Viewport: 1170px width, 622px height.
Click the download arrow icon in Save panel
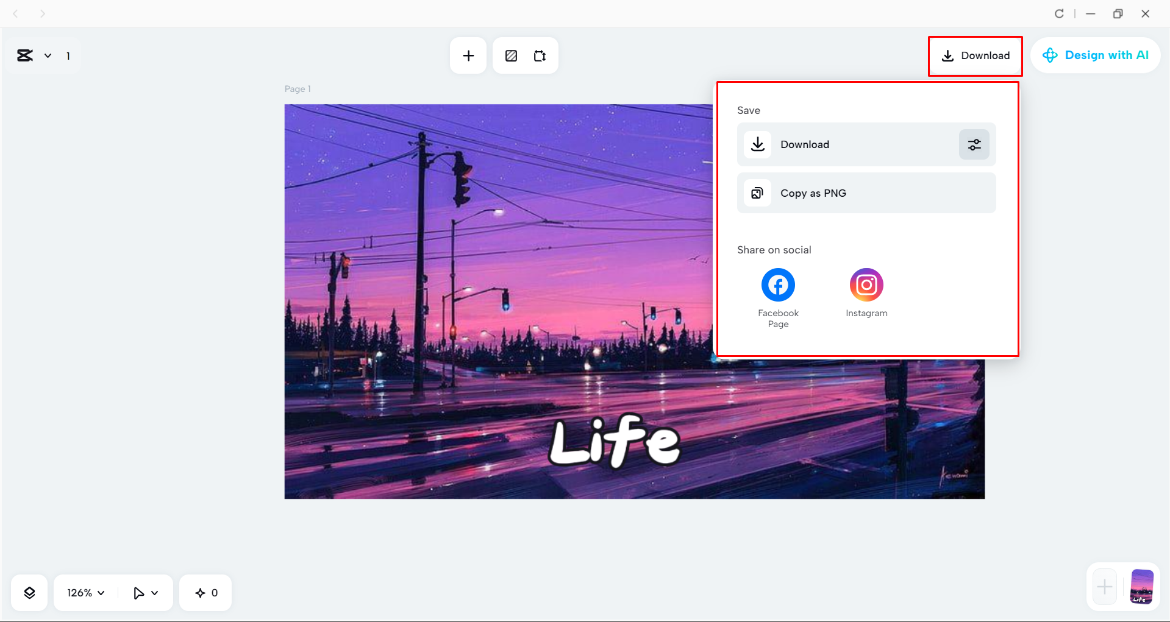point(758,144)
